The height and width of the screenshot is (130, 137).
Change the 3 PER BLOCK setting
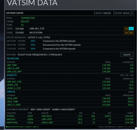click(55, 55)
